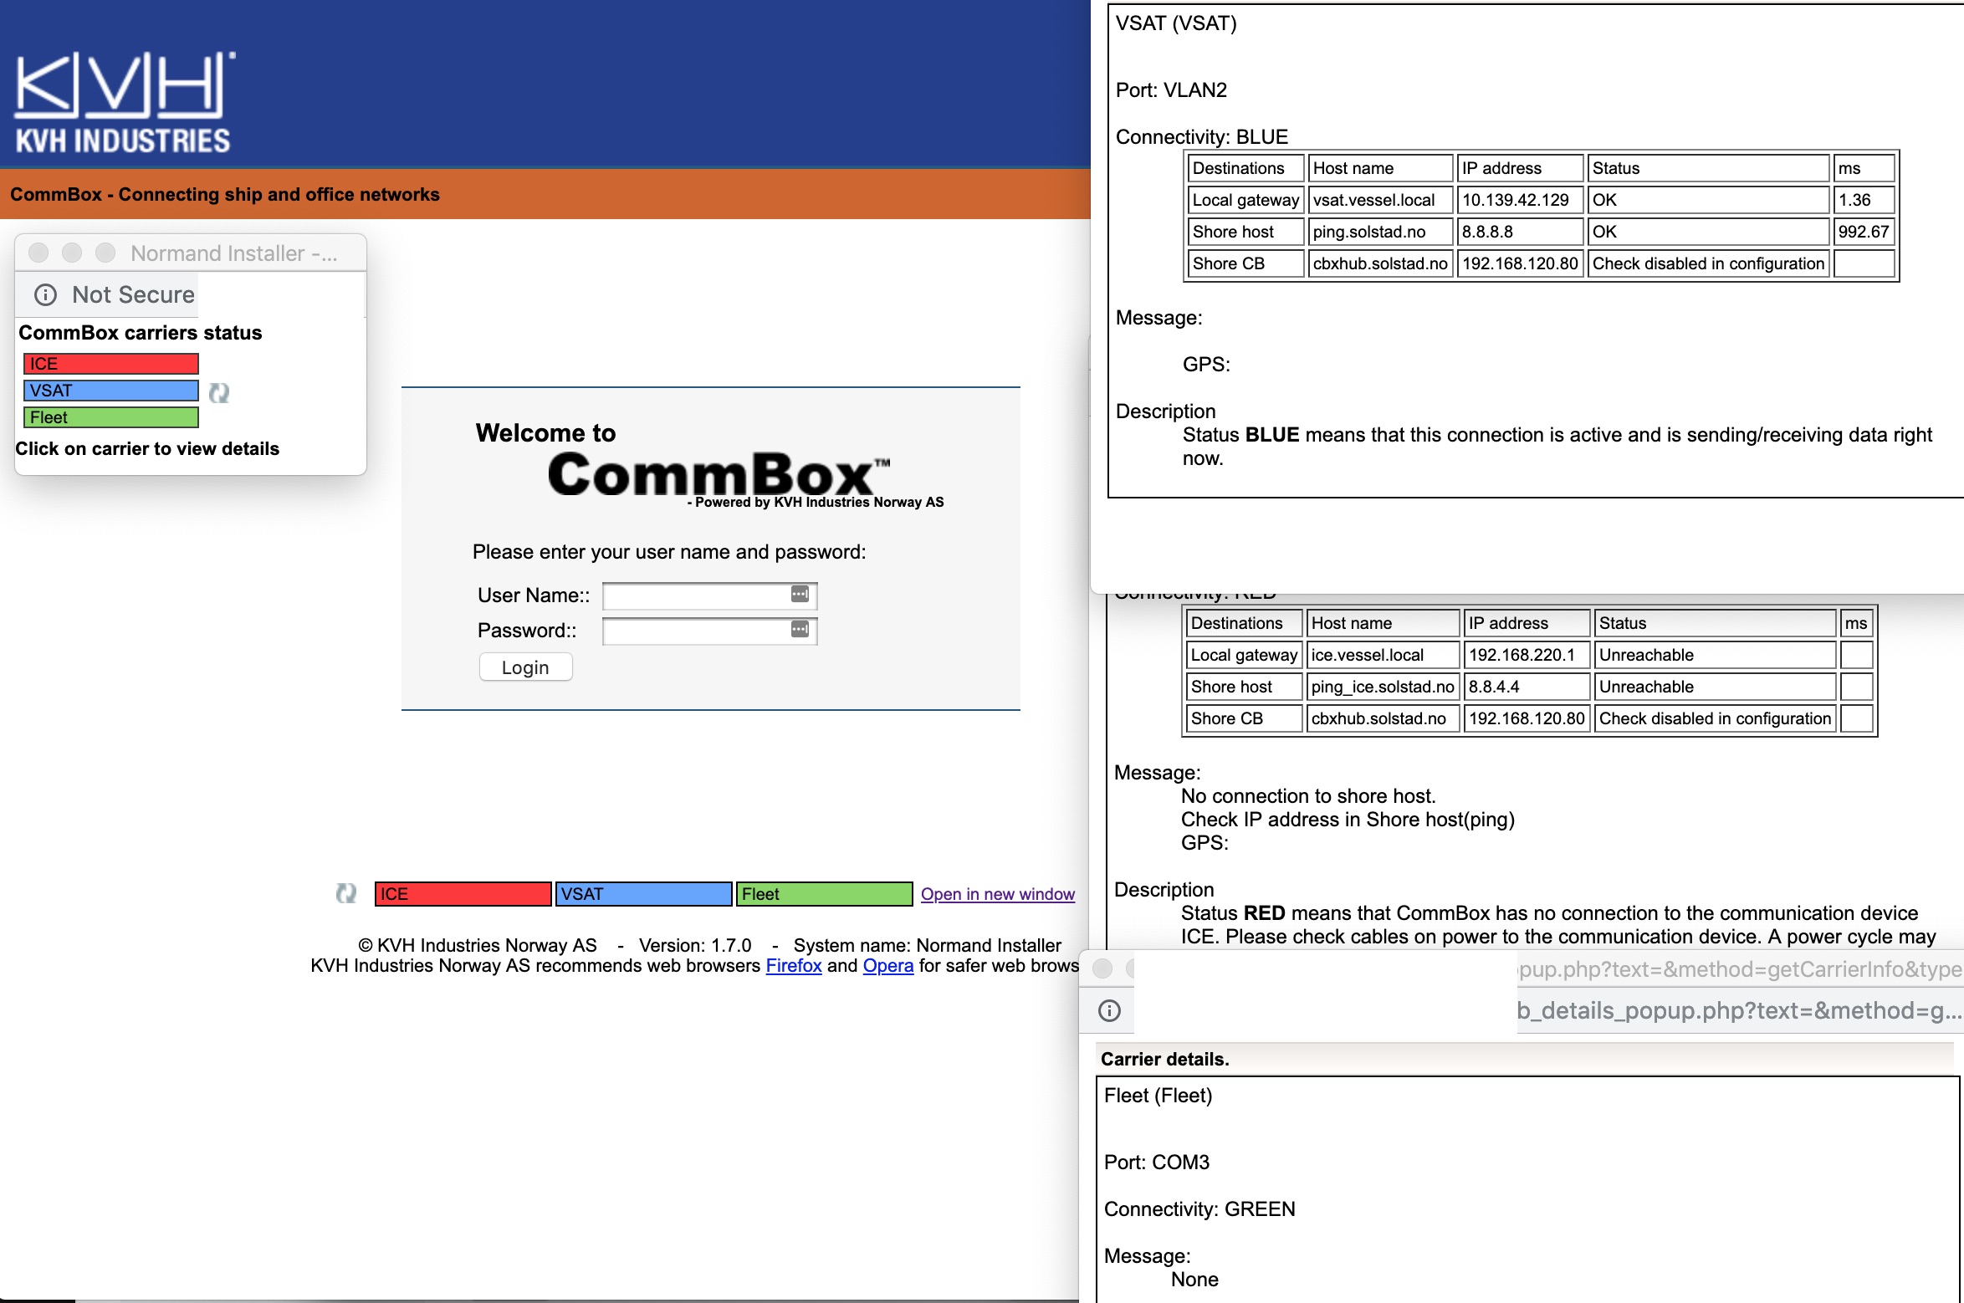Click 'Port: VLAN2' text

[1171, 90]
